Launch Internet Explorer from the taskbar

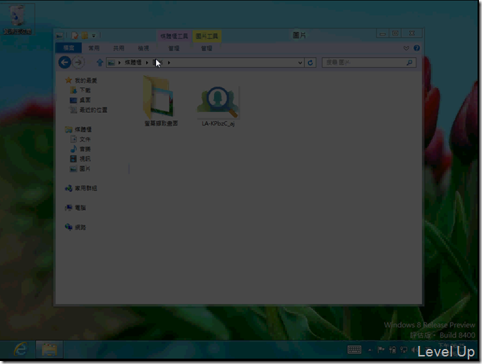20,349
